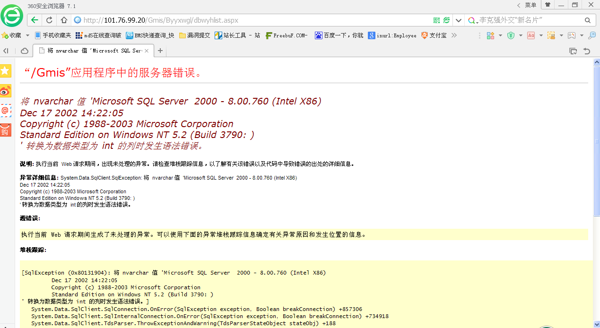Viewport: 600px width, 328px height.
Task: Click italic Standard Edition on Windows NT text
Action: [137, 135]
